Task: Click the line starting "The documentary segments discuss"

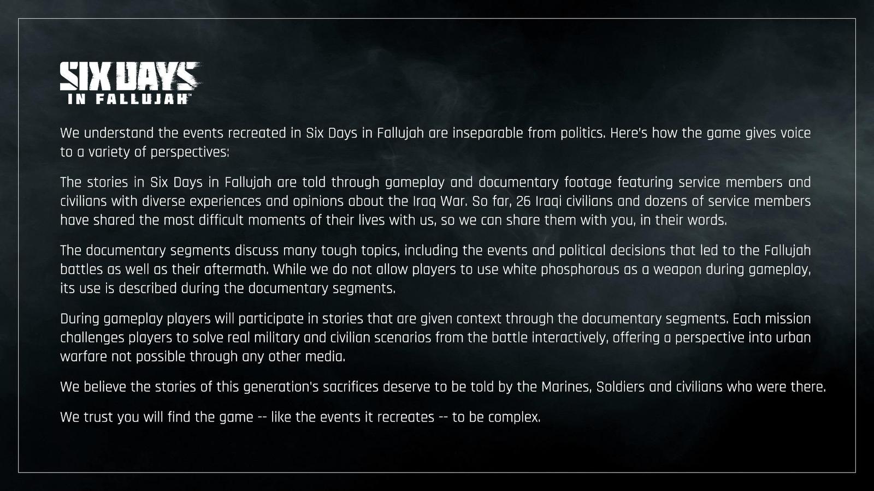Action: click(435, 250)
